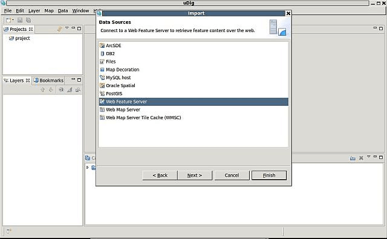The height and width of the screenshot is (239, 387).
Task: Click the Link with Editor icon in Projects
Action: 59,28
